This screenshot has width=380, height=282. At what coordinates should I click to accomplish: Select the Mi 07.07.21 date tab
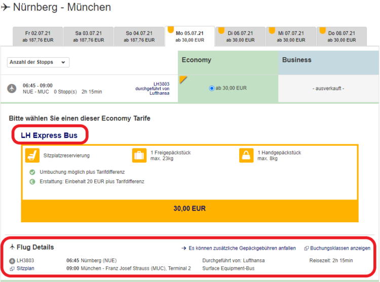[291, 36]
